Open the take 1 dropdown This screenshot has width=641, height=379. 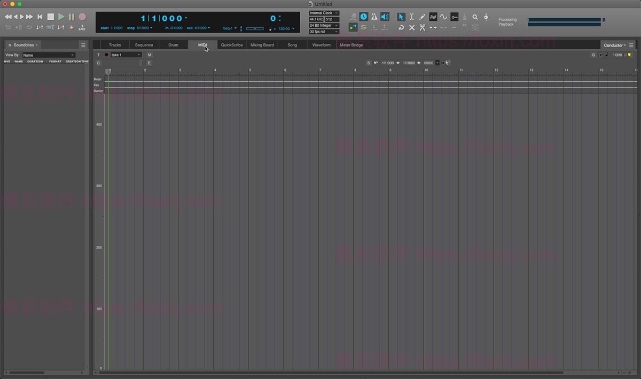[123, 55]
